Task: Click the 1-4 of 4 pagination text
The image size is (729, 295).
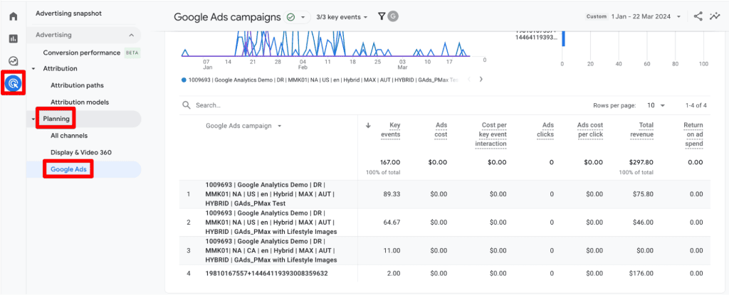Action: click(696, 105)
